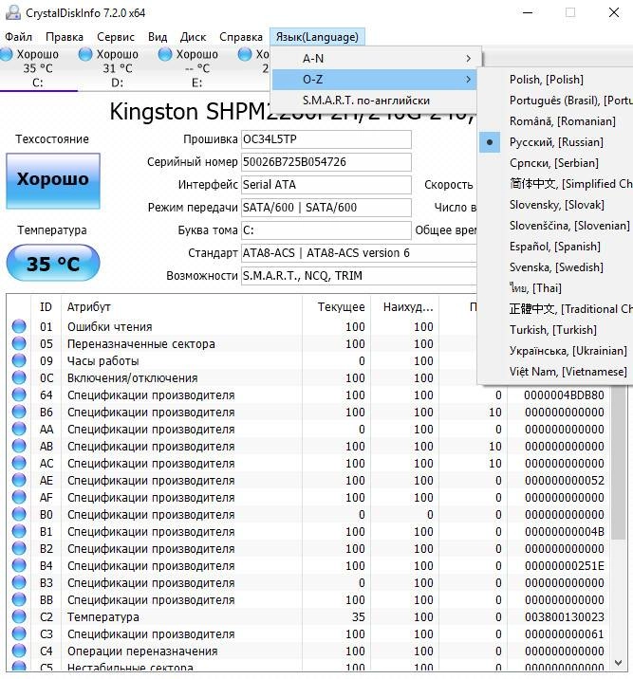Click status orb of attribute 05 row
Image resolution: width=633 pixels, height=679 pixels.
point(19,343)
